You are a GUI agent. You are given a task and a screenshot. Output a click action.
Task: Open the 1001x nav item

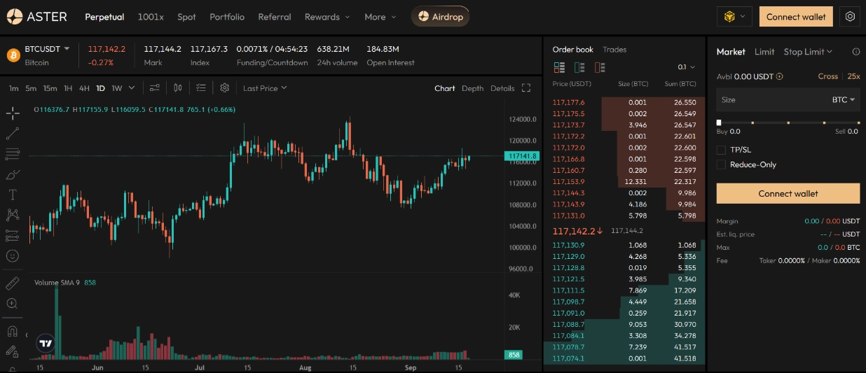[x=151, y=17]
